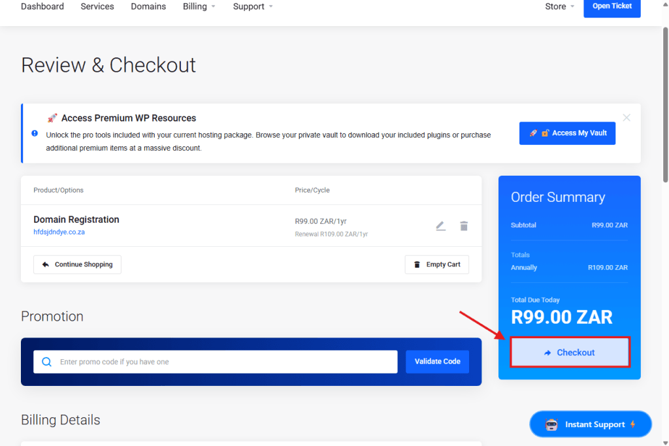This screenshot has width=669, height=446.
Task: Expand the Support dropdown menu
Action: pos(253,7)
